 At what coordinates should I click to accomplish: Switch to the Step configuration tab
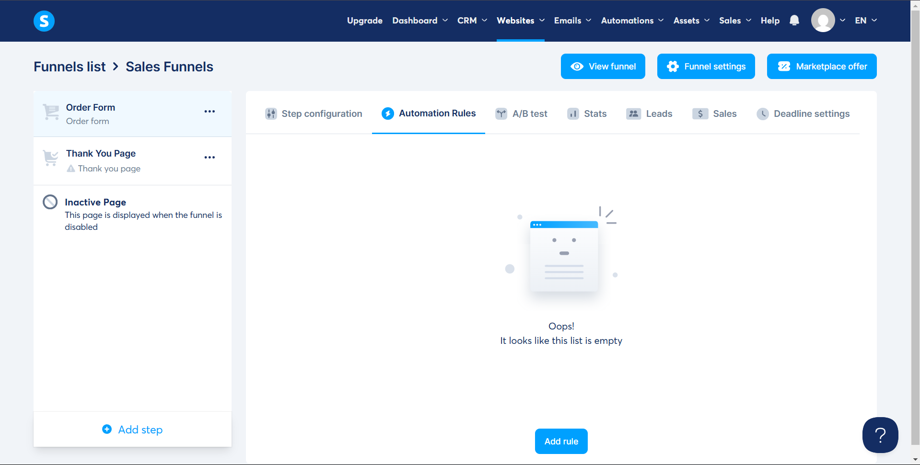[314, 114]
